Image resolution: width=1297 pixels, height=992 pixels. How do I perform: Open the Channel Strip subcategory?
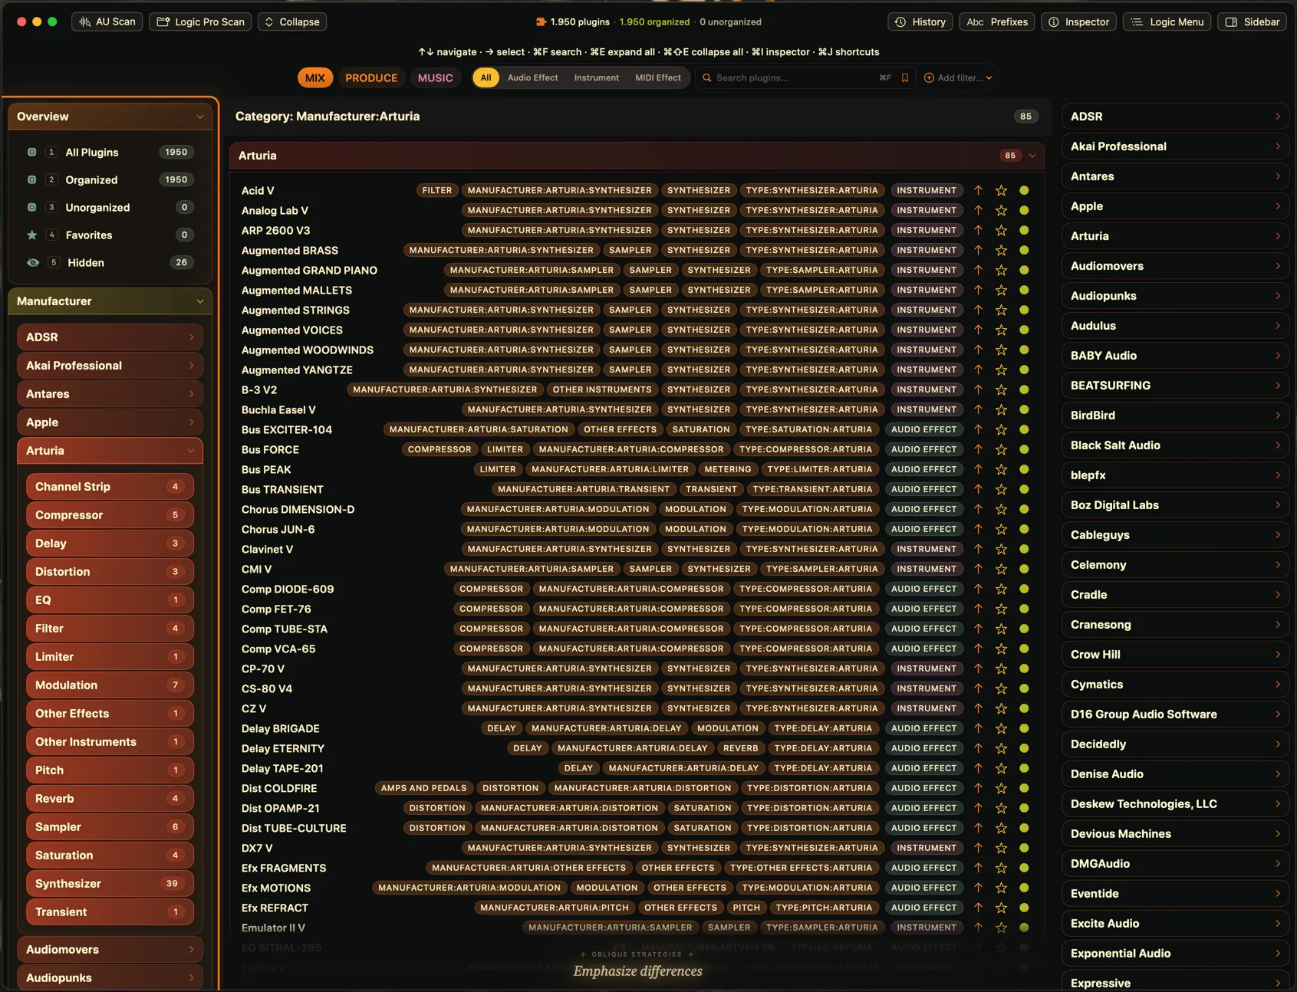[110, 487]
